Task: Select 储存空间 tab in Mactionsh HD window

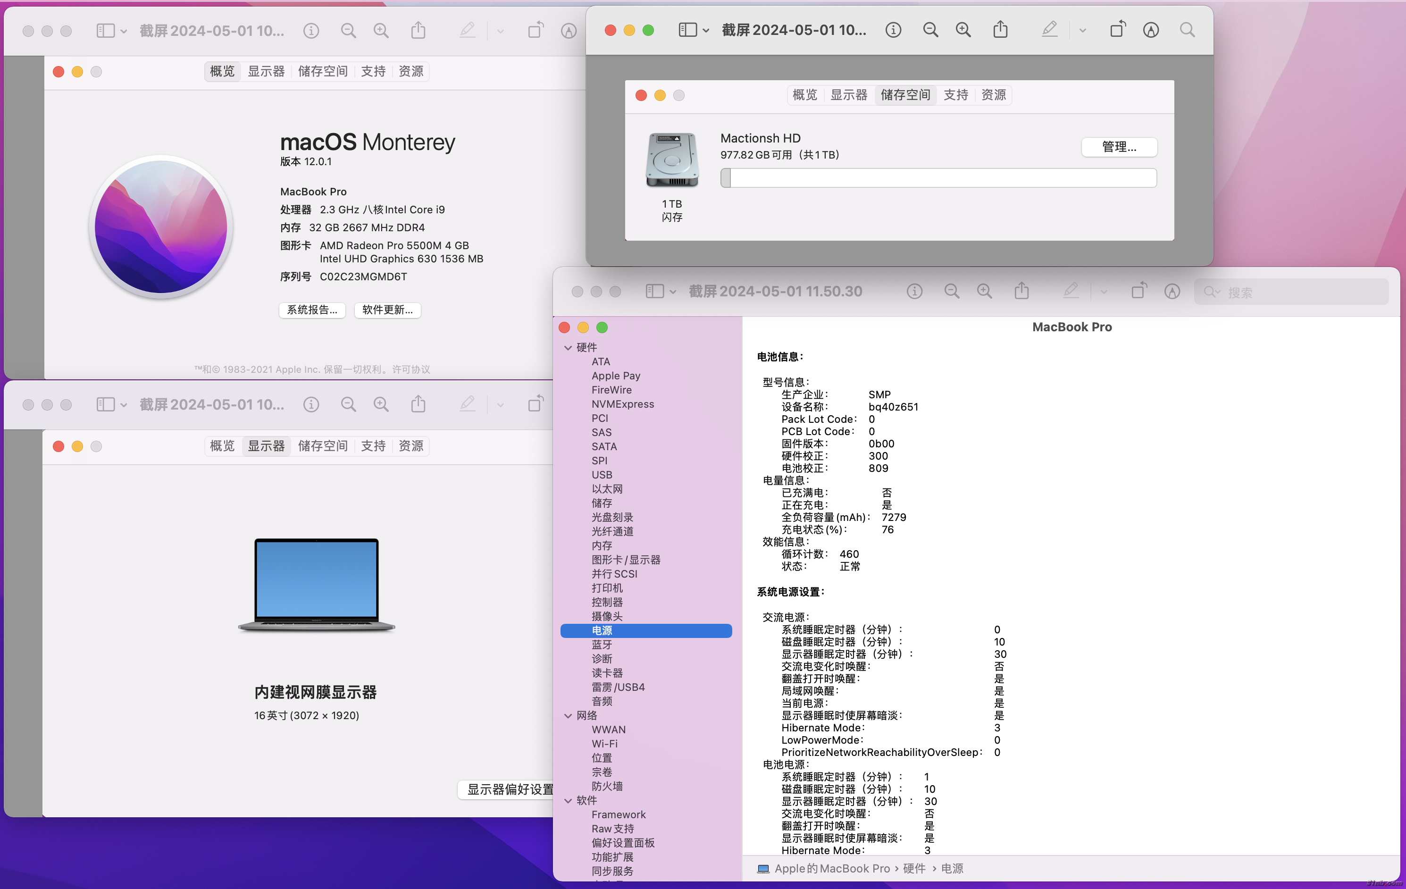Action: point(905,95)
